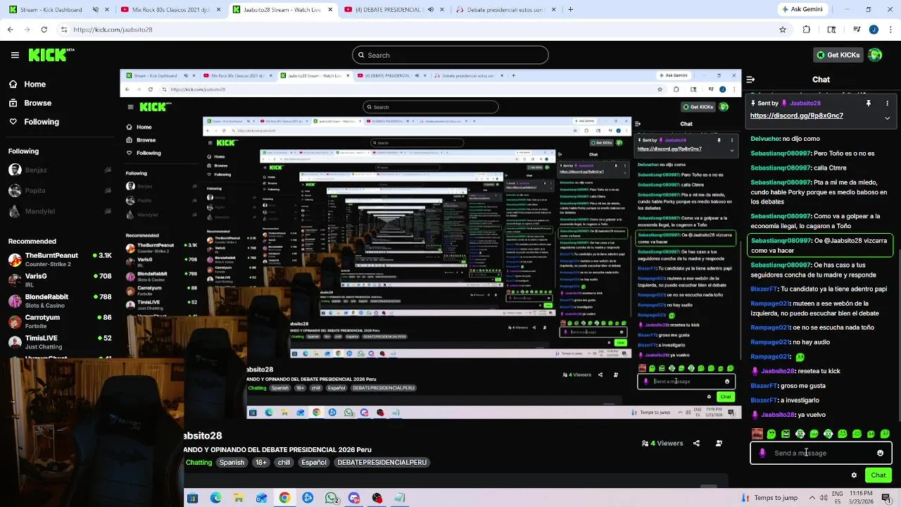Expand the pinned message chevron

[x=887, y=118]
